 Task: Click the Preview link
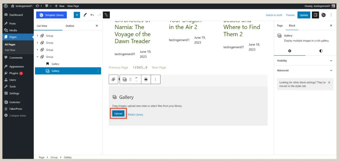(x=290, y=15)
